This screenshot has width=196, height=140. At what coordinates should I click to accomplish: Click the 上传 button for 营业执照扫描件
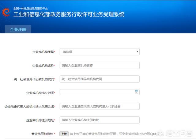point(64,134)
